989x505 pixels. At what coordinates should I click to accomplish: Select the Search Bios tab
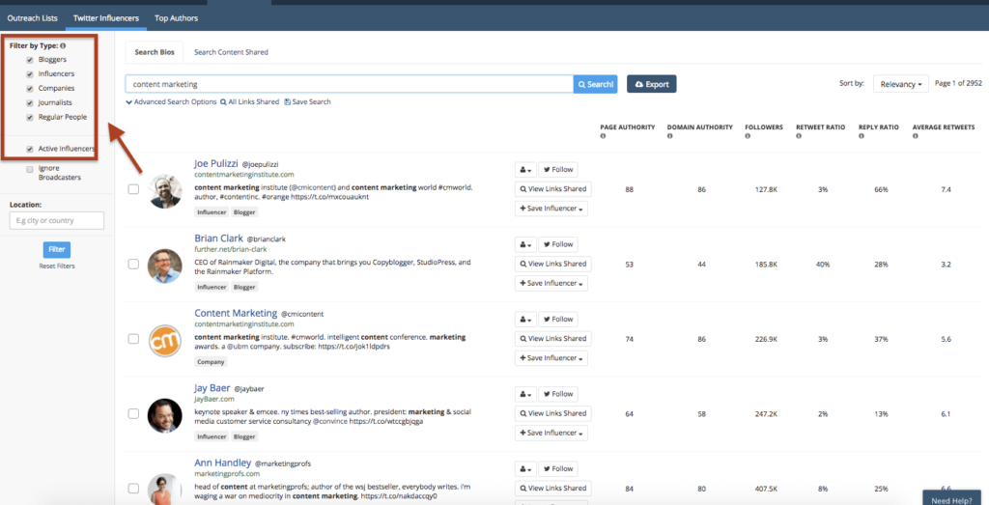tap(155, 52)
